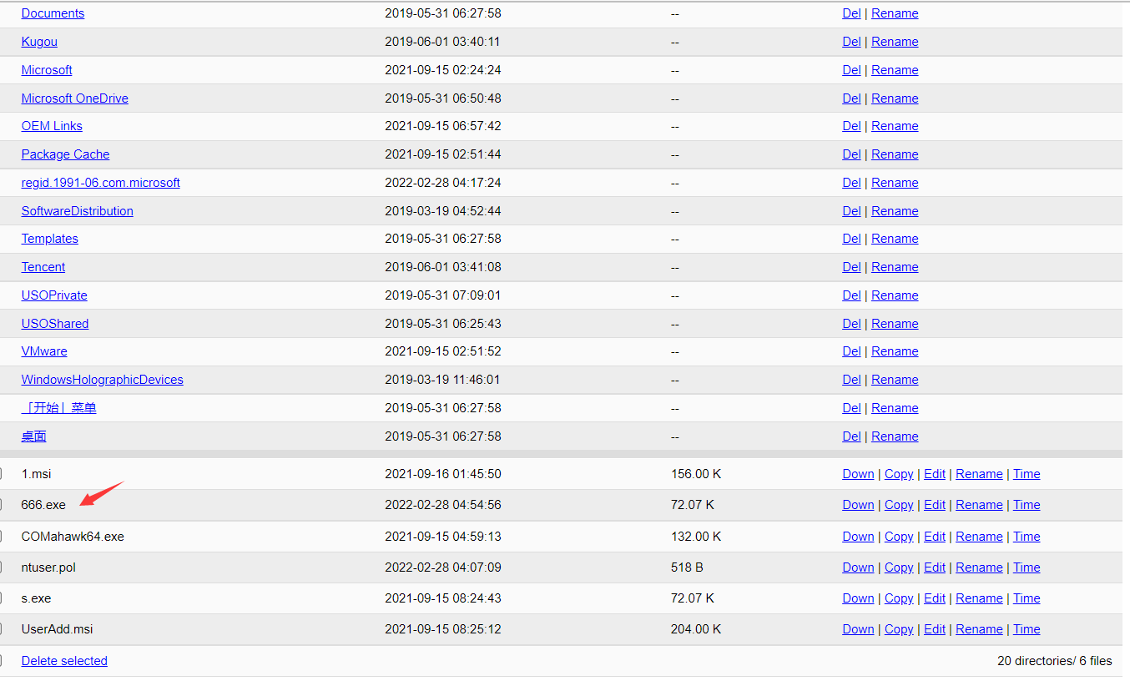Open the USOShared folder

point(55,324)
